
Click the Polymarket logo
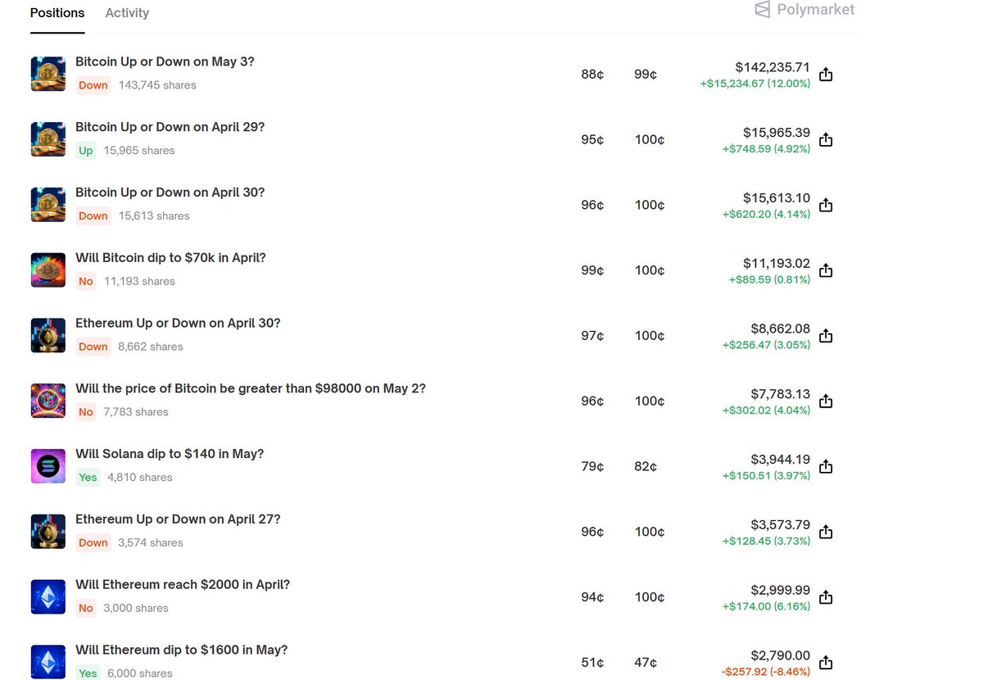(804, 10)
